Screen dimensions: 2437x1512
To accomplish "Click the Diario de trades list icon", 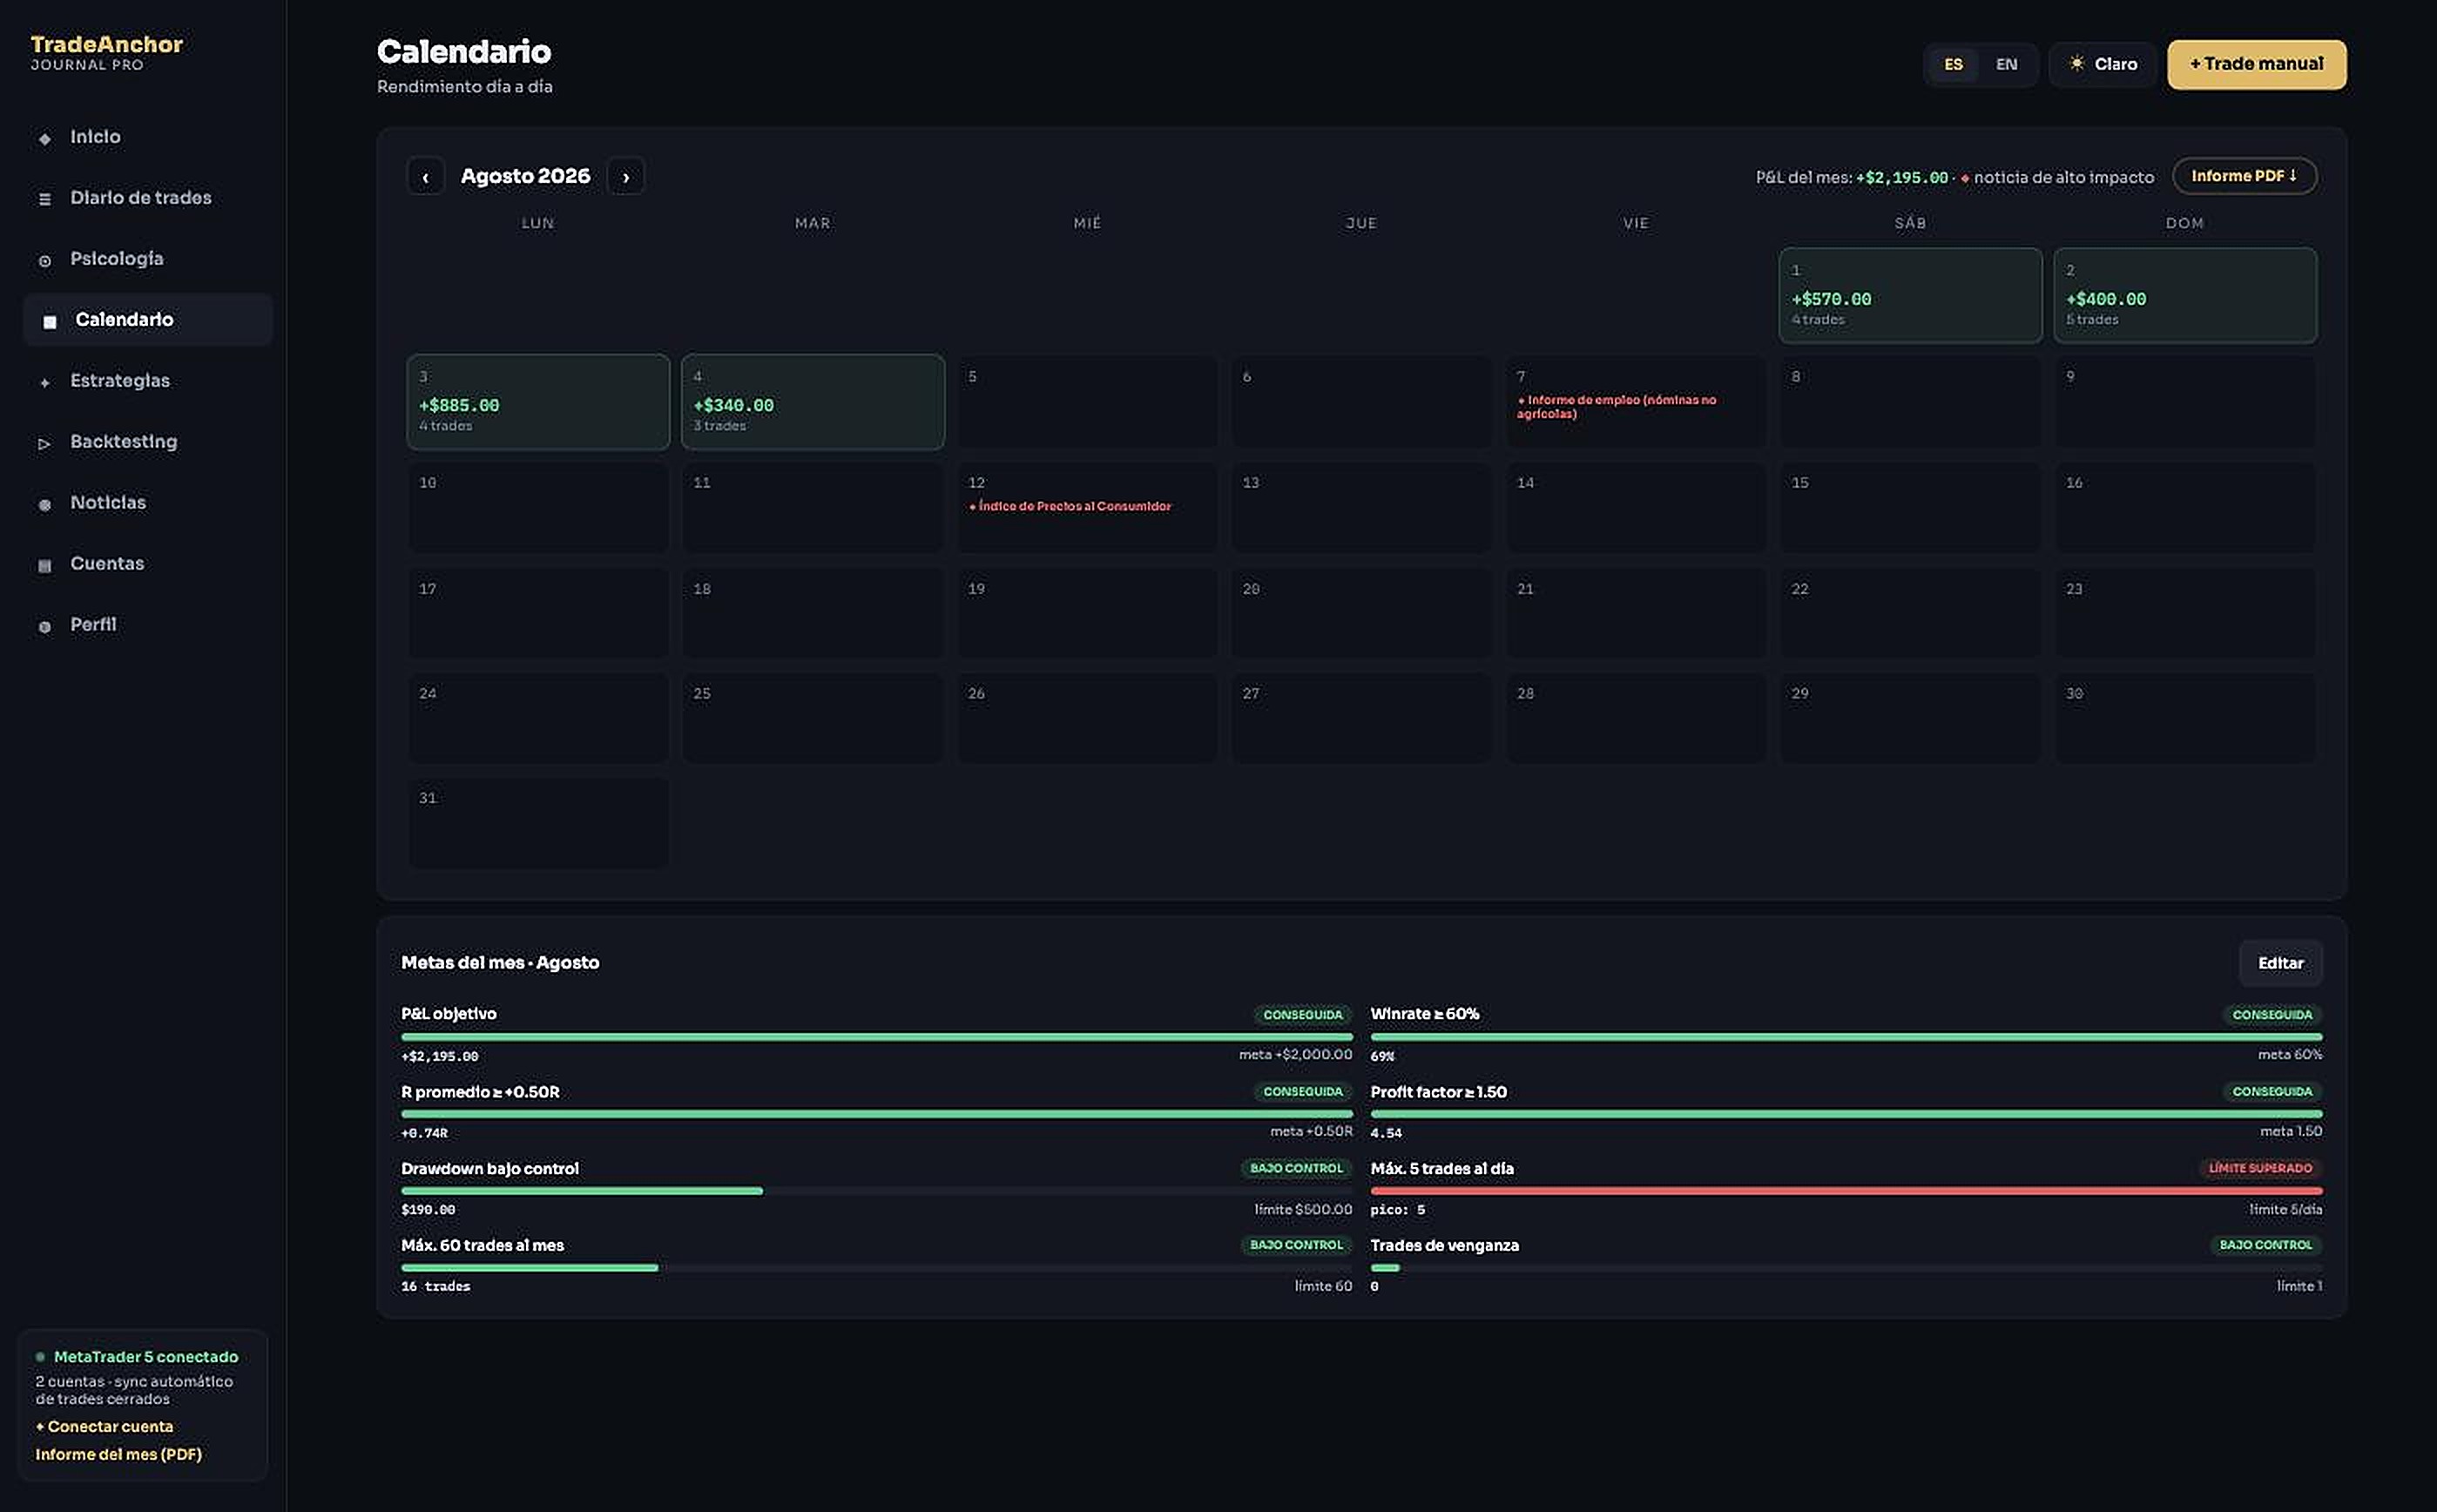I will click(44, 199).
